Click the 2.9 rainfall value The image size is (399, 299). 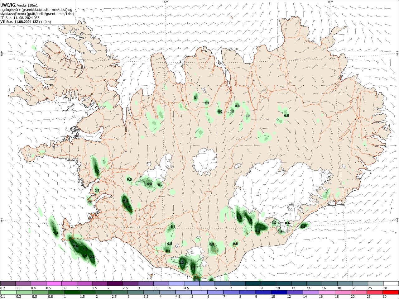(125, 202)
